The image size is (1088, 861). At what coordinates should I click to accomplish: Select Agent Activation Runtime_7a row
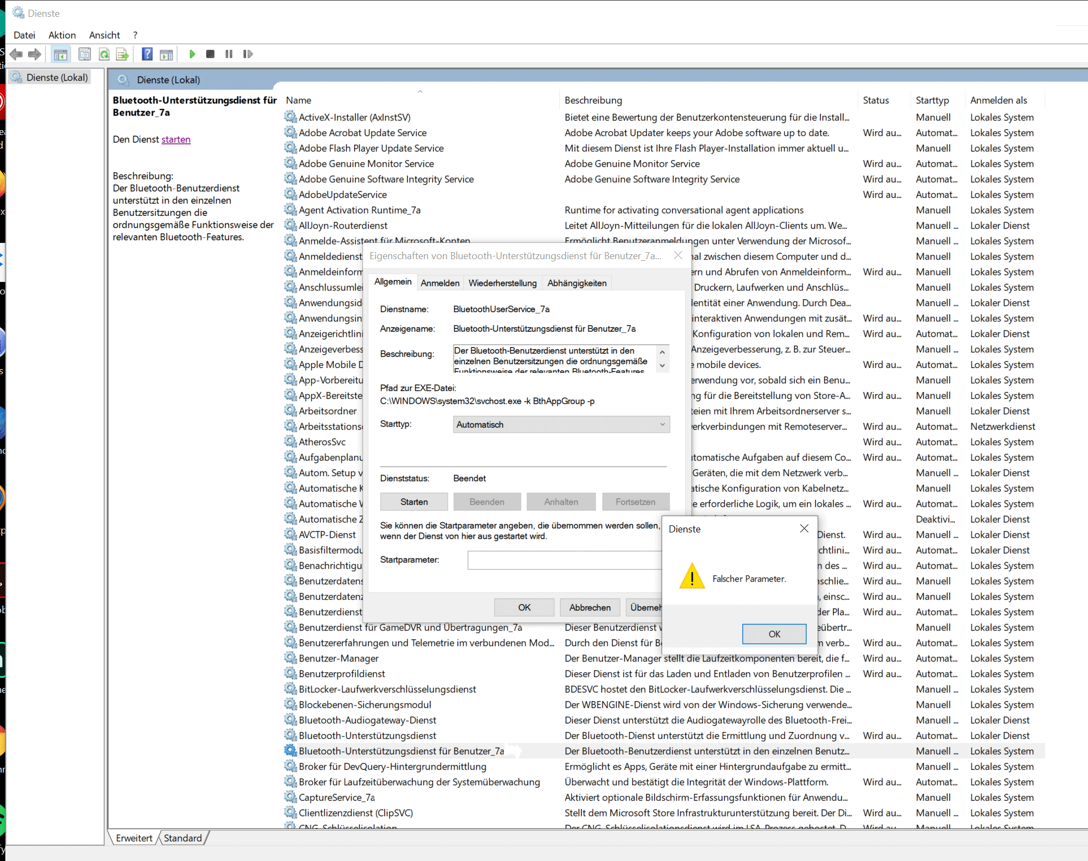tap(664, 210)
